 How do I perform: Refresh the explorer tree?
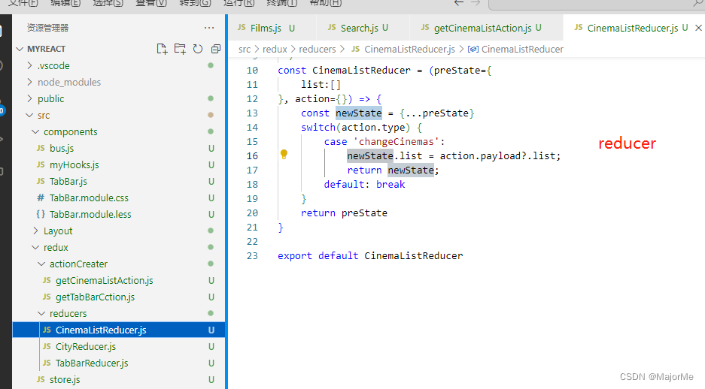click(198, 49)
